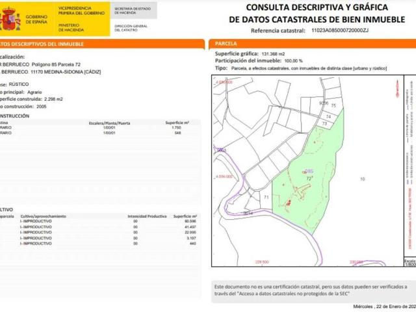Click the 'Referencia catastral:' label
This screenshot has width=416, height=312.
coord(278,31)
